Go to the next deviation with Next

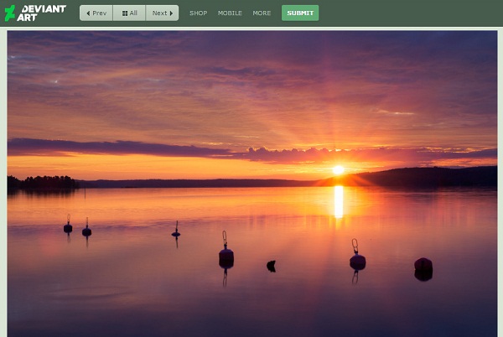pos(162,13)
